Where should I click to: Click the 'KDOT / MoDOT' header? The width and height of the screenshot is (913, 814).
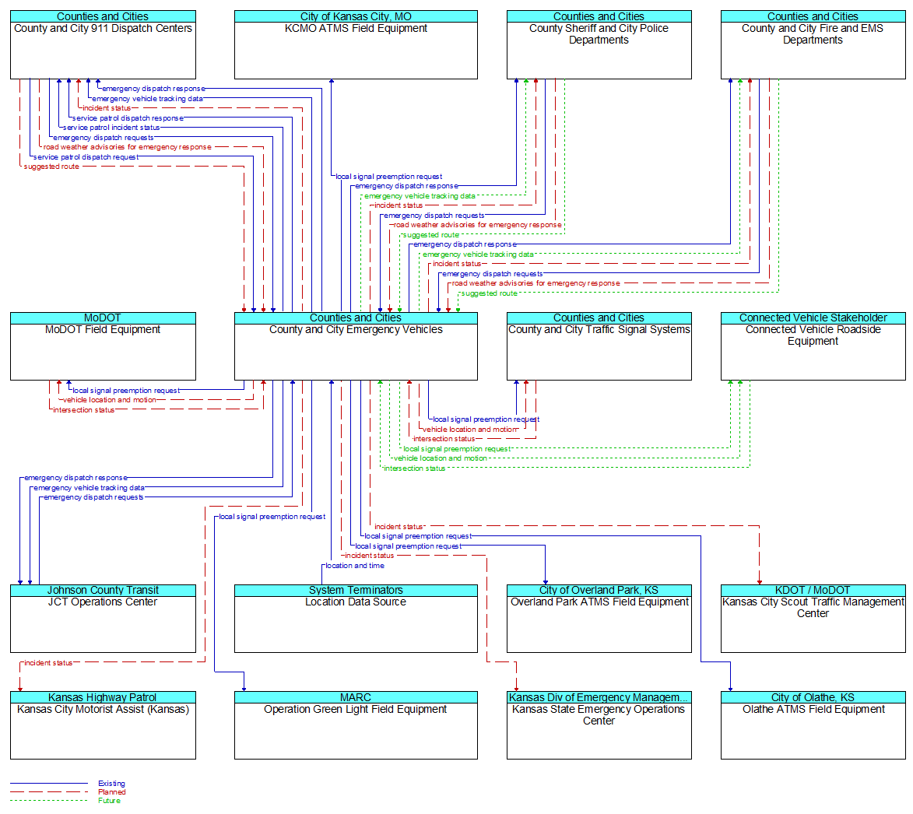tap(813, 591)
